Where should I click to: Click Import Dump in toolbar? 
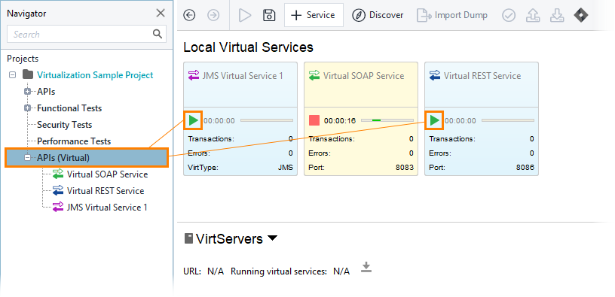[x=452, y=15]
